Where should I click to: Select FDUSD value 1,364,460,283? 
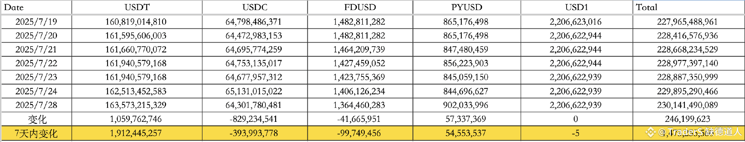tap(360, 105)
